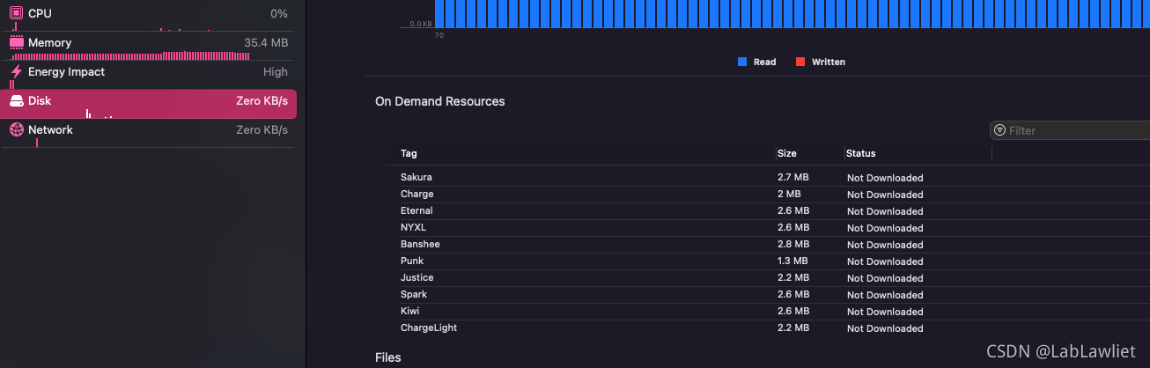Select the Justice tag row
Viewport: 1150px width, 368px height.
point(768,277)
